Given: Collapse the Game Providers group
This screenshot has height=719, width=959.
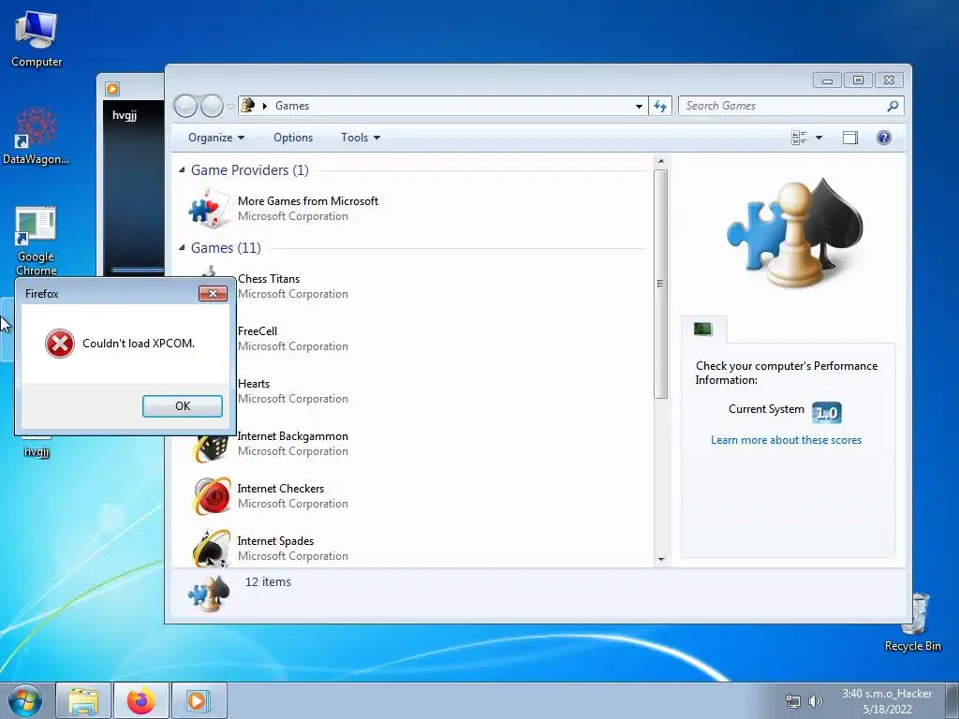Looking at the screenshot, I should pyautogui.click(x=182, y=170).
